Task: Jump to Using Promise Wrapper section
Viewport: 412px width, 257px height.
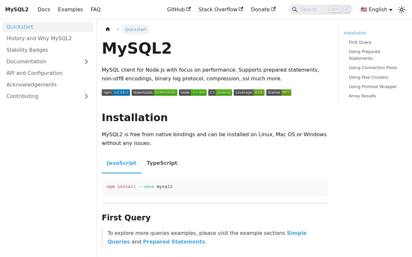Action: (x=373, y=86)
